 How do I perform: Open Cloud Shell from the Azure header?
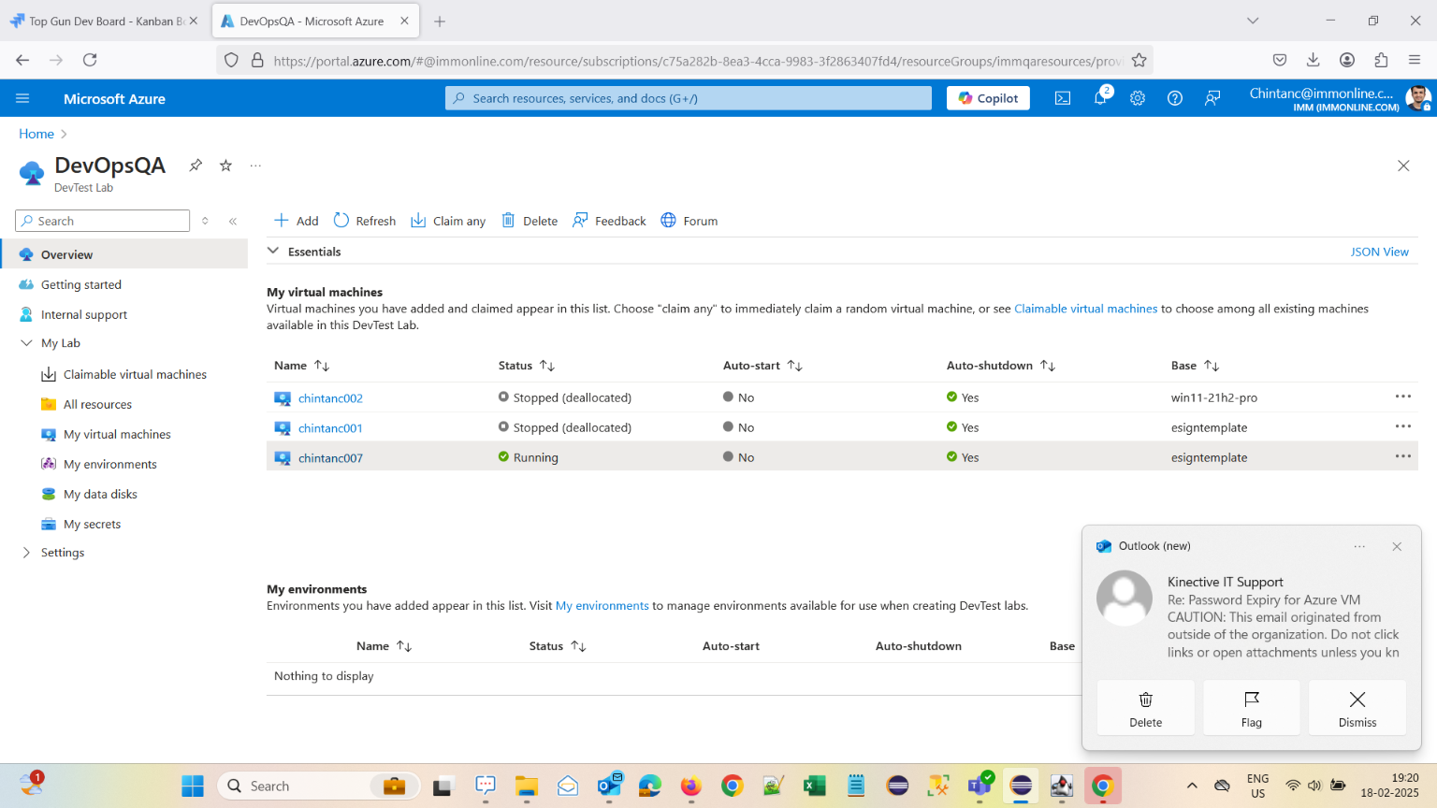pyautogui.click(x=1063, y=98)
